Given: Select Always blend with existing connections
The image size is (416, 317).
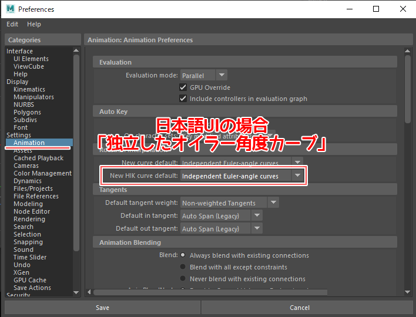Looking at the screenshot, I should coord(183,255).
